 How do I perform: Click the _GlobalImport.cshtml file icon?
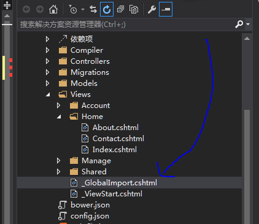(x=74, y=182)
